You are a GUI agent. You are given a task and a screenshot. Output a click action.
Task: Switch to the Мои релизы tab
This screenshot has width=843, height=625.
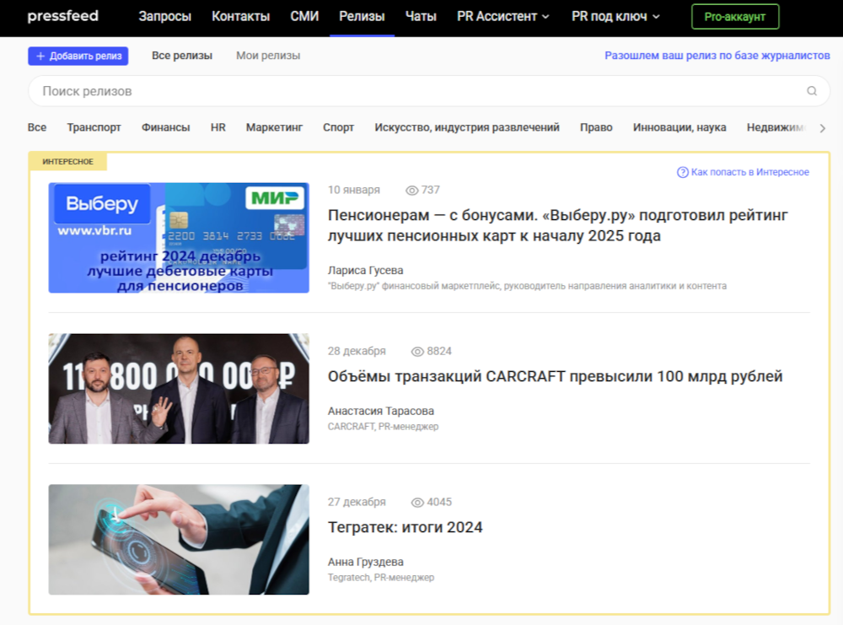tap(268, 56)
